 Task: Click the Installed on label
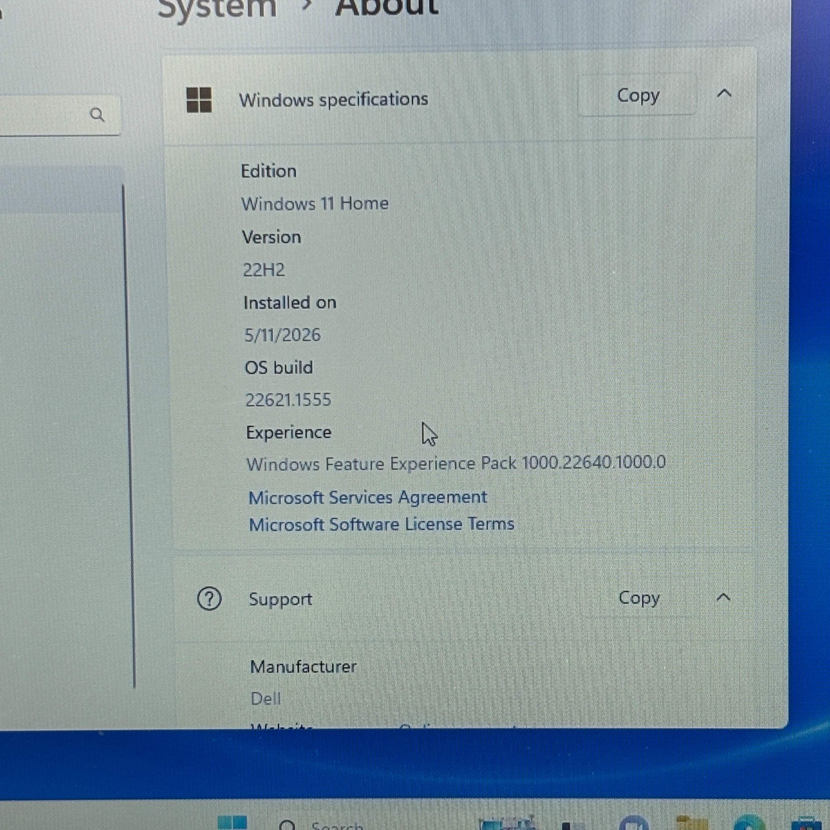[x=290, y=302]
